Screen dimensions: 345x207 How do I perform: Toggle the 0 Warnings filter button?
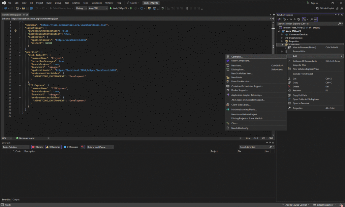click(53, 147)
